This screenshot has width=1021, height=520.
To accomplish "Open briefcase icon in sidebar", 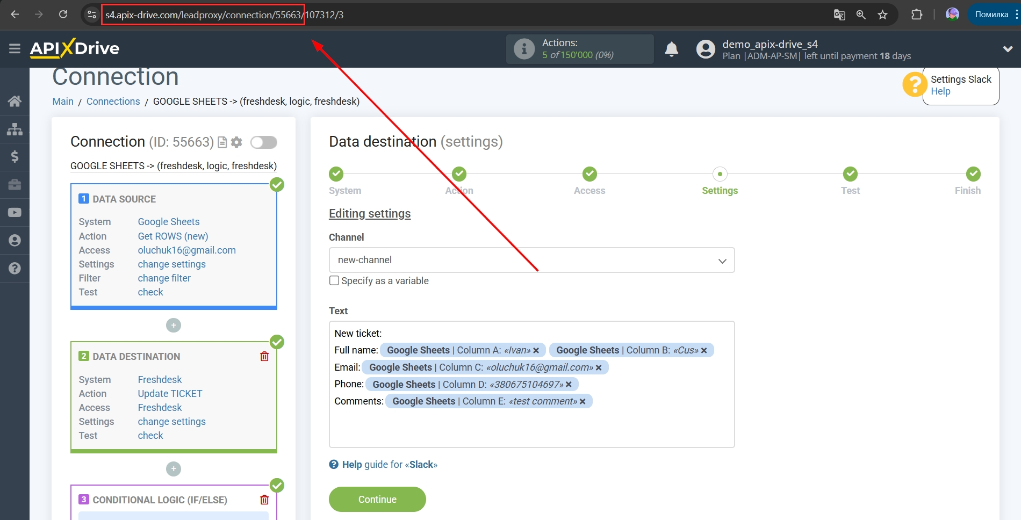I will coord(15,185).
